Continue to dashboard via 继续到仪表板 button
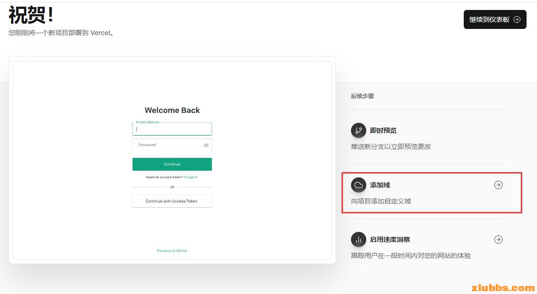Image resolution: width=537 pixels, height=294 pixels. tap(495, 19)
